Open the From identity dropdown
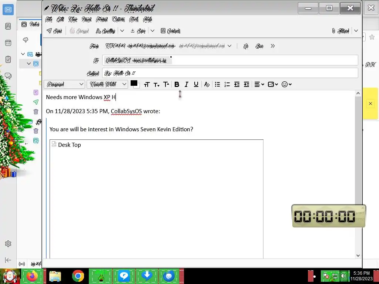 229,46
